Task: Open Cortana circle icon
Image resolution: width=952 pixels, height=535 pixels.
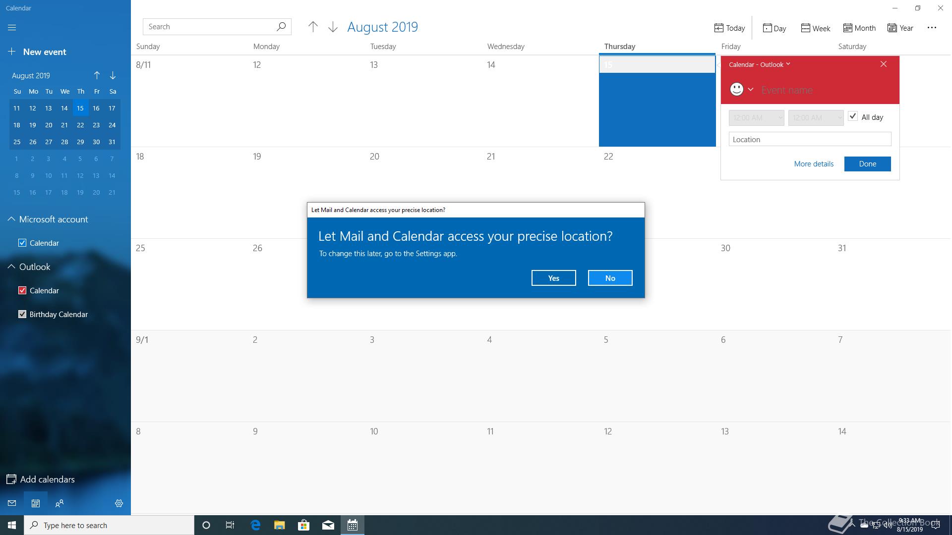Action: click(206, 525)
